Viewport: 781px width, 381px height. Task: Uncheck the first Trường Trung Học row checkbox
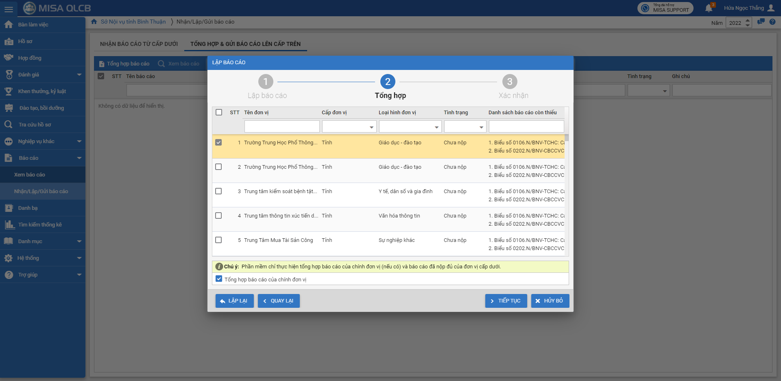[218, 143]
